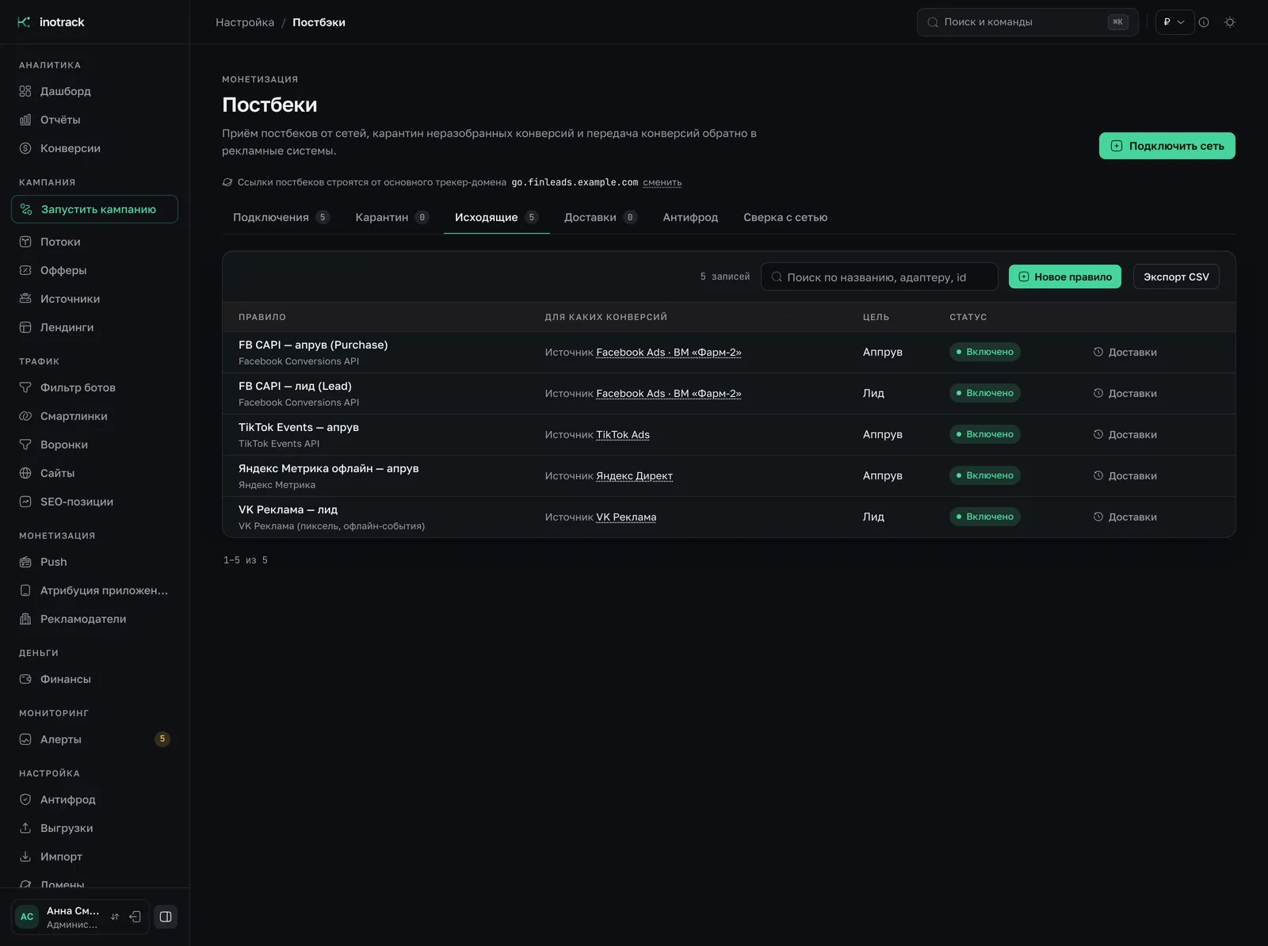Screen dimensions: 1268x946
Task: Open Фильтр ботов funnel icon
Action: [25, 387]
